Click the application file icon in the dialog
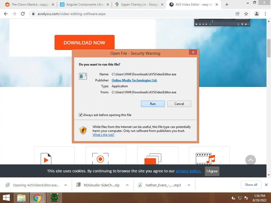Screen dimensions: 271x203 83,76
